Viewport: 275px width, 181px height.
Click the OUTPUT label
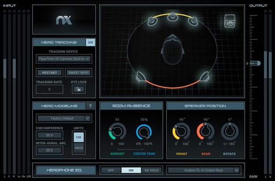[258, 6]
